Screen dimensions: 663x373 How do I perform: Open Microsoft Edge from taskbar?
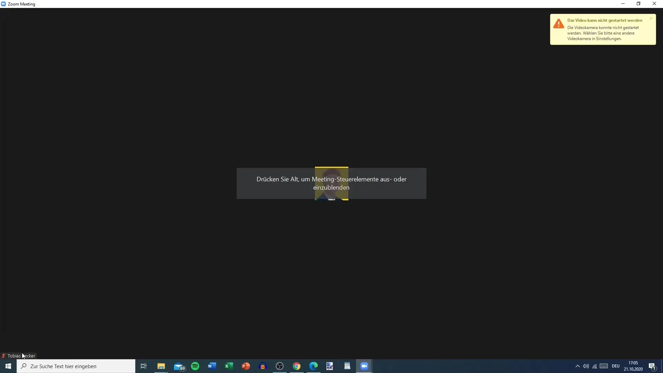point(314,366)
